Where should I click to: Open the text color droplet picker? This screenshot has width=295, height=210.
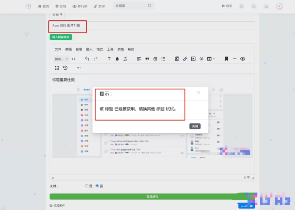click(x=117, y=59)
